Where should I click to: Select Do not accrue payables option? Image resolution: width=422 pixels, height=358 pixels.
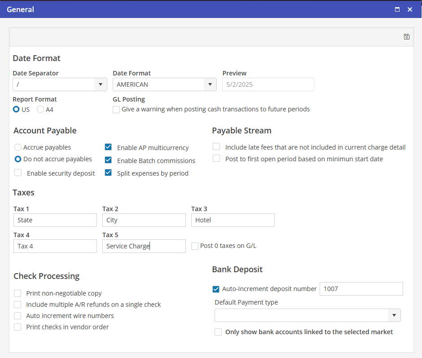click(x=18, y=159)
